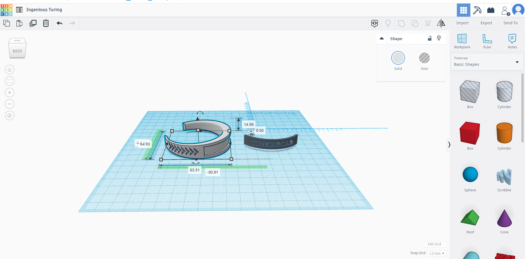The width and height of the screenshot is (525, 259).
Task: Switch to the BACK view cube face
Action: (x=17, y=50)
